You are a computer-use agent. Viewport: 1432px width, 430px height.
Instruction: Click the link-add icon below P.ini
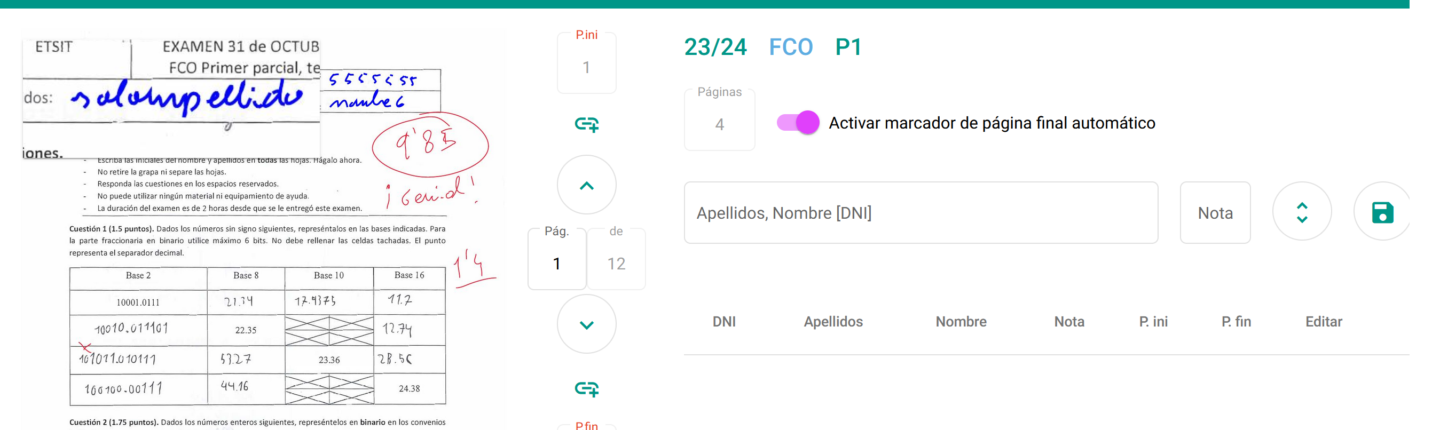586,124
